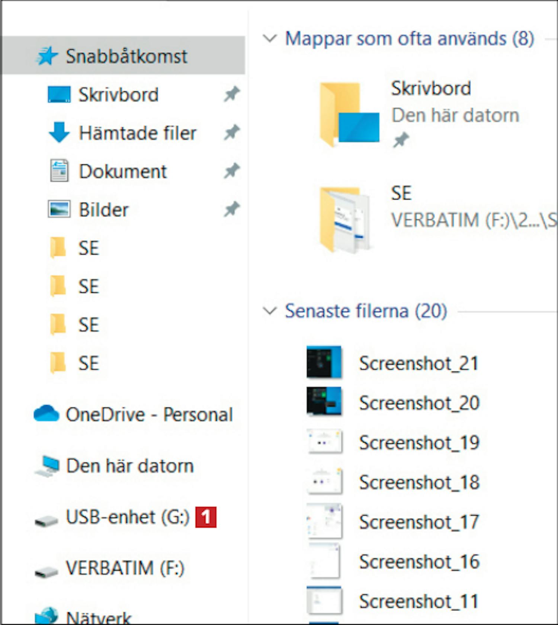Collapse the Mappar som ofta används section
The width and height of the screenshot is (558, 625).
pyautogui.click(x=270, y=38)
